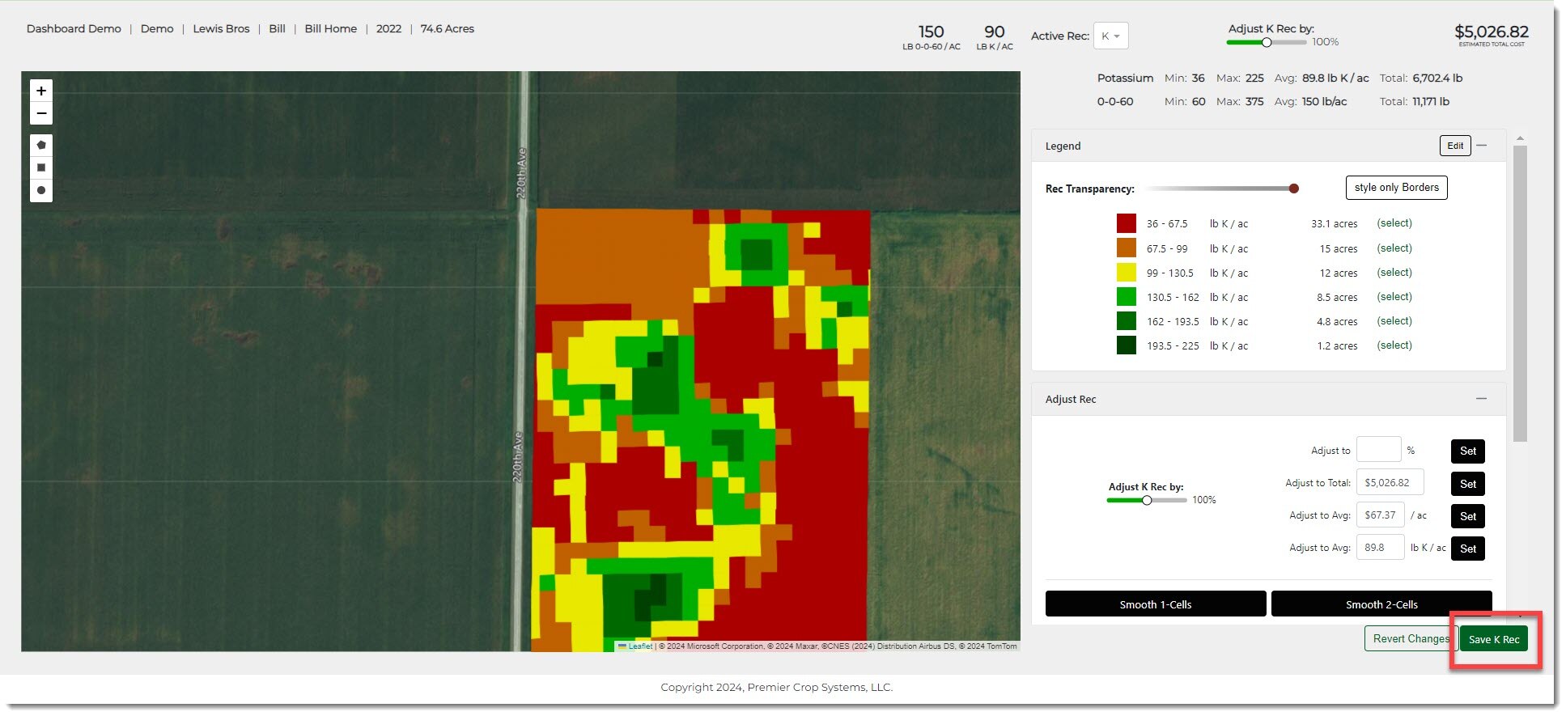Open Lewis Bros in the breadcrumb
The image size is (1566, 716).
[x=221, y=29]
